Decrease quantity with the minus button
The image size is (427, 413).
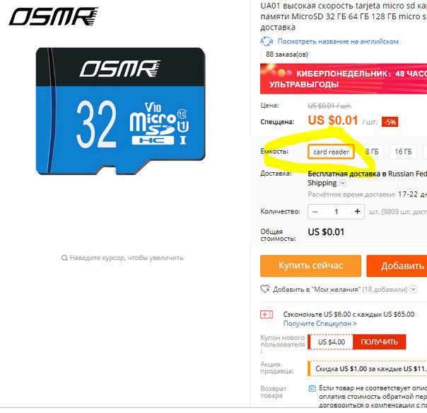pos(315,212)
